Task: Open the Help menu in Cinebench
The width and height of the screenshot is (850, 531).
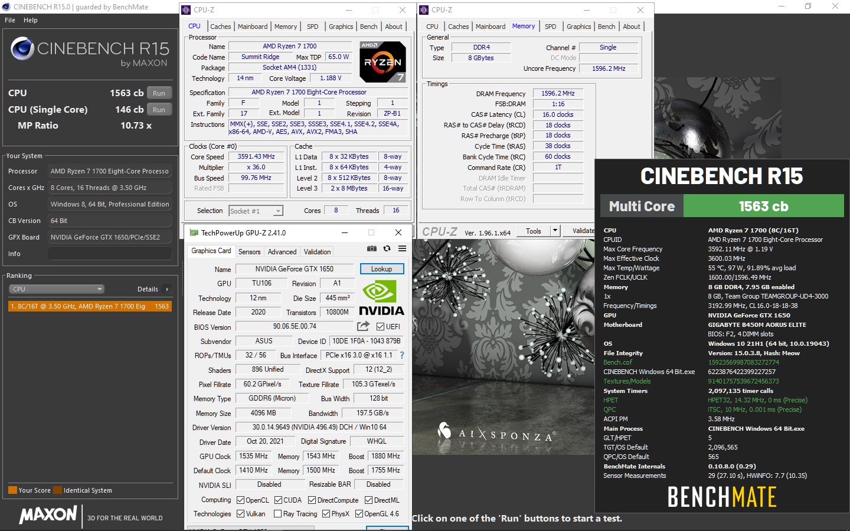Action: (30, 20)
